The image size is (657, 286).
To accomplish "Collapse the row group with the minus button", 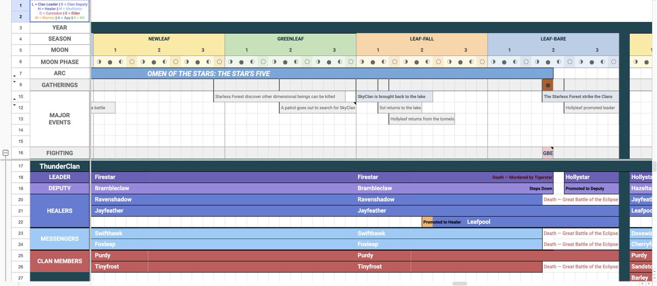I will coord(5,153).
